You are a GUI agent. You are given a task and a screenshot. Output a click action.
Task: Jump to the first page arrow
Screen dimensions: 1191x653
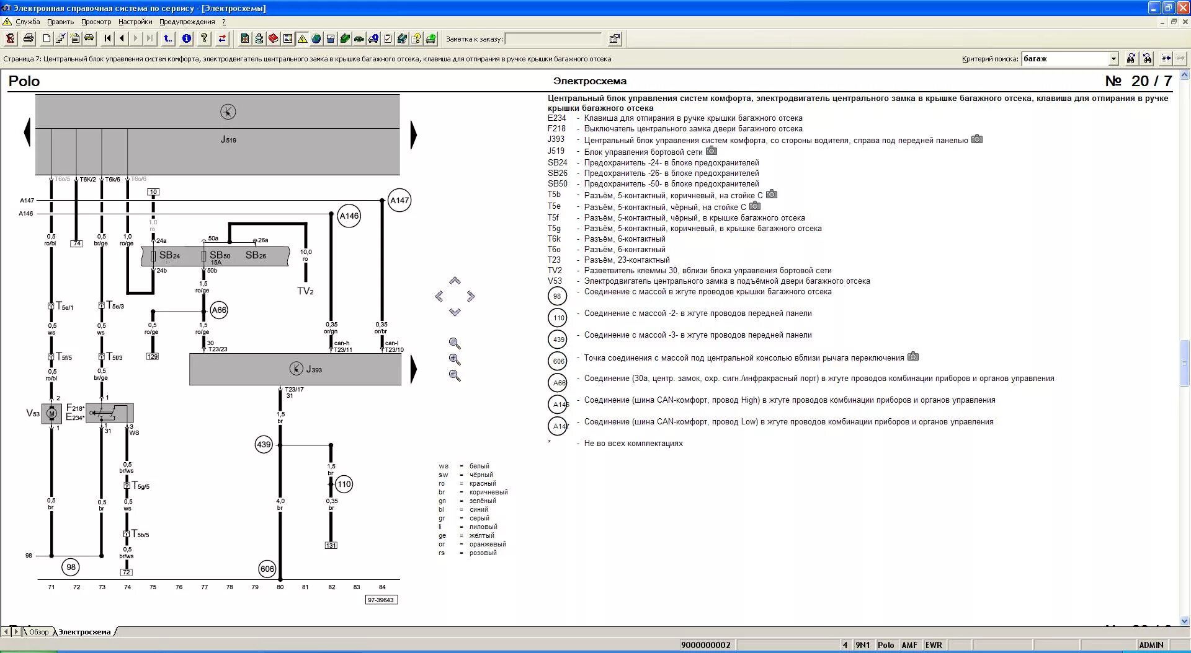(107, 38)
